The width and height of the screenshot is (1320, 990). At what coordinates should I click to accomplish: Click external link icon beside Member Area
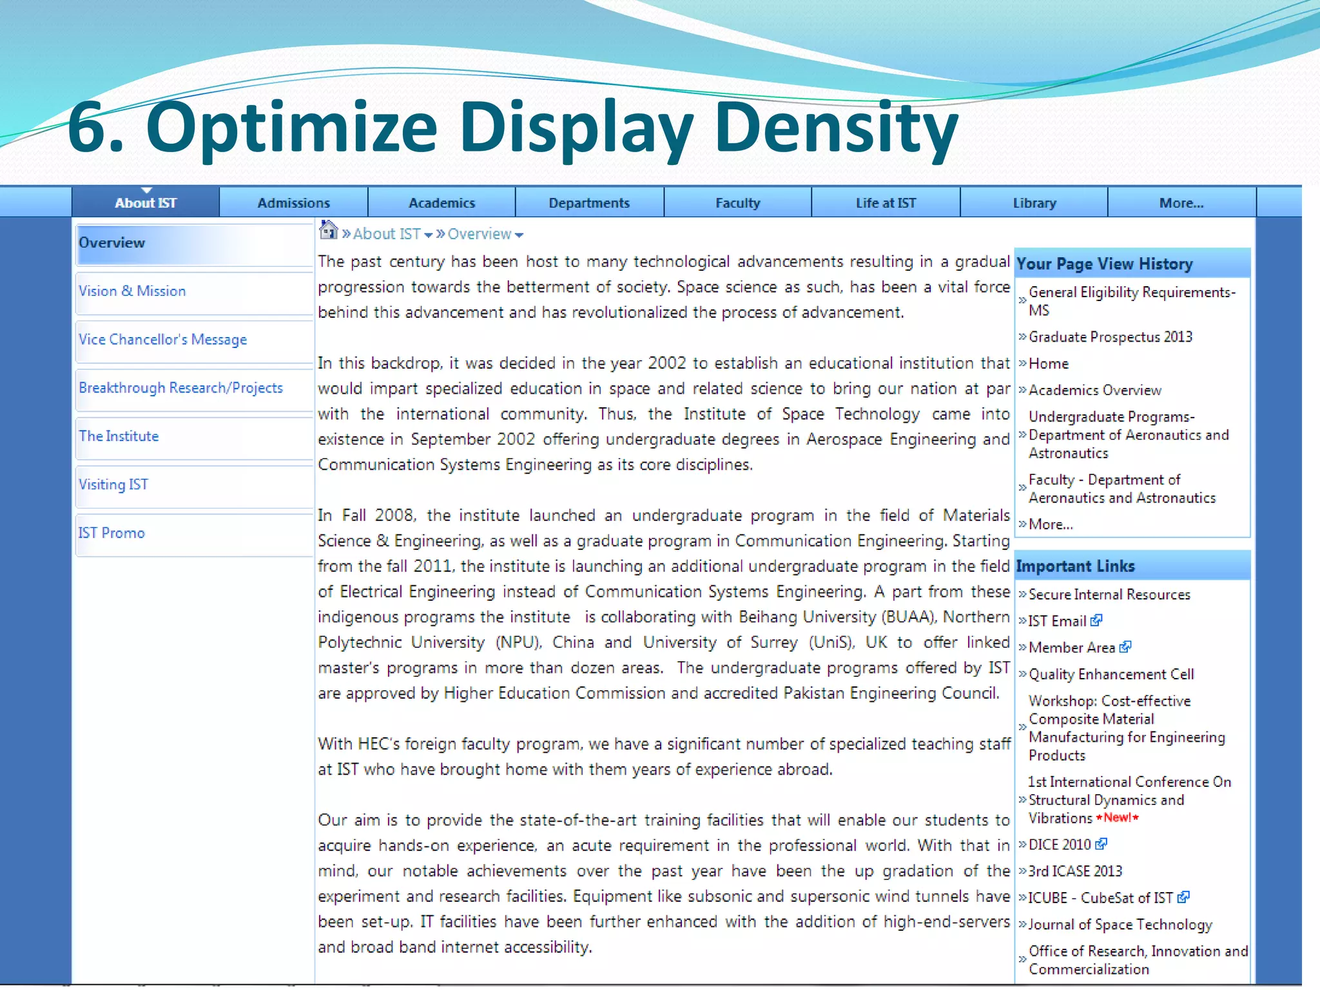coord(1125,647)
